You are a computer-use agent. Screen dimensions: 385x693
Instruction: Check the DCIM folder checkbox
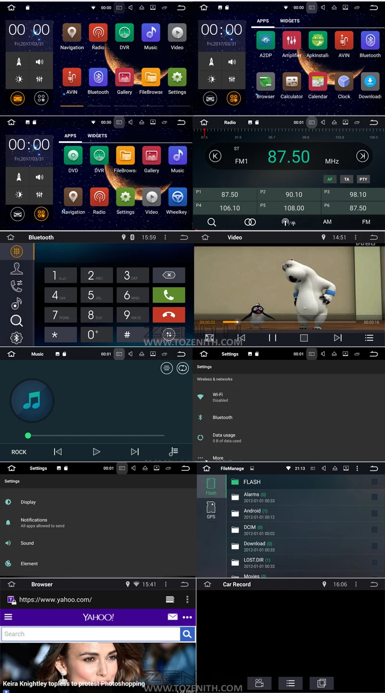coord(374,530)
